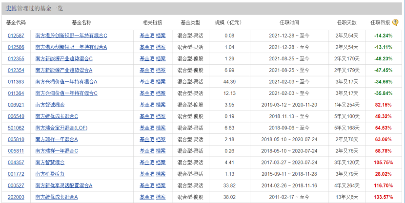Open 档案 for 南方新能源产业趋势混合A
Image resolution: width=405 pixels, height=203 pixels.
tap(161, 70)
